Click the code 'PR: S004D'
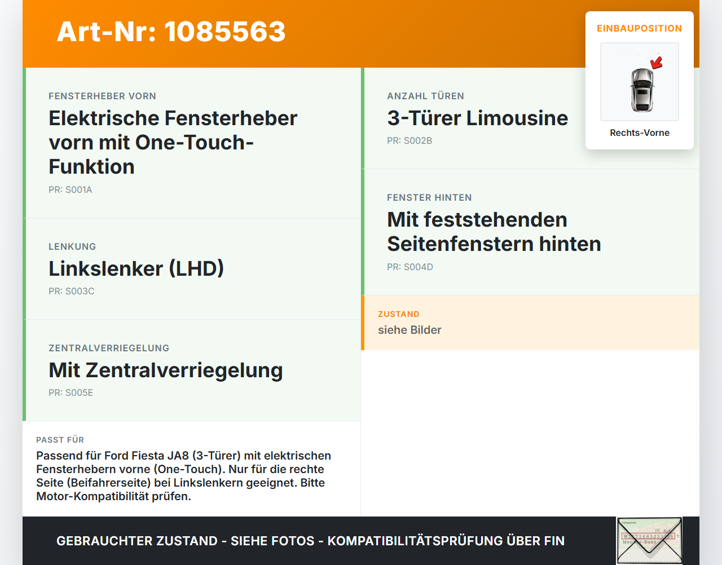This screenshot has width=722, height=565. [x=410, y=267]
